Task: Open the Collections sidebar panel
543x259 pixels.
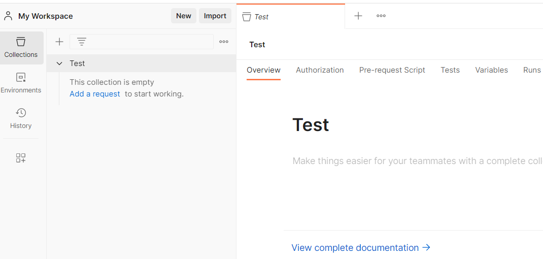Action: (x=21, y=47)
